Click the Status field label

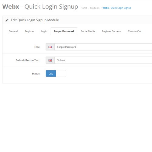(36, 74)
